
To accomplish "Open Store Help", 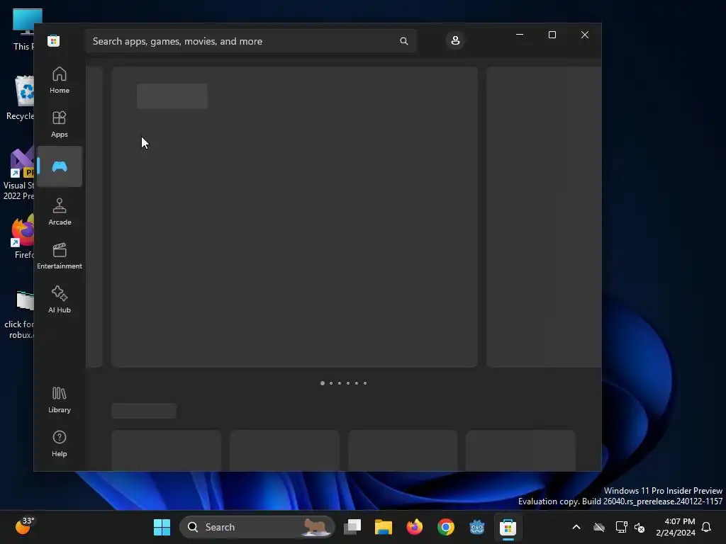I will (x=60, y=444).
